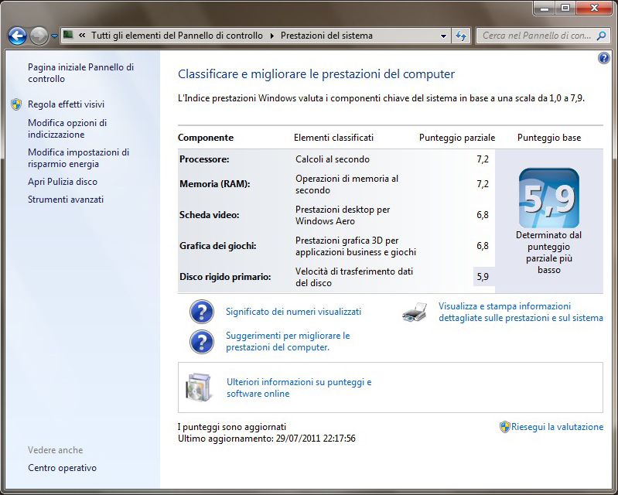This screenshot has width=618, height=495.
Task: Click the double chevron in address bar
Action: pos(82,36)
